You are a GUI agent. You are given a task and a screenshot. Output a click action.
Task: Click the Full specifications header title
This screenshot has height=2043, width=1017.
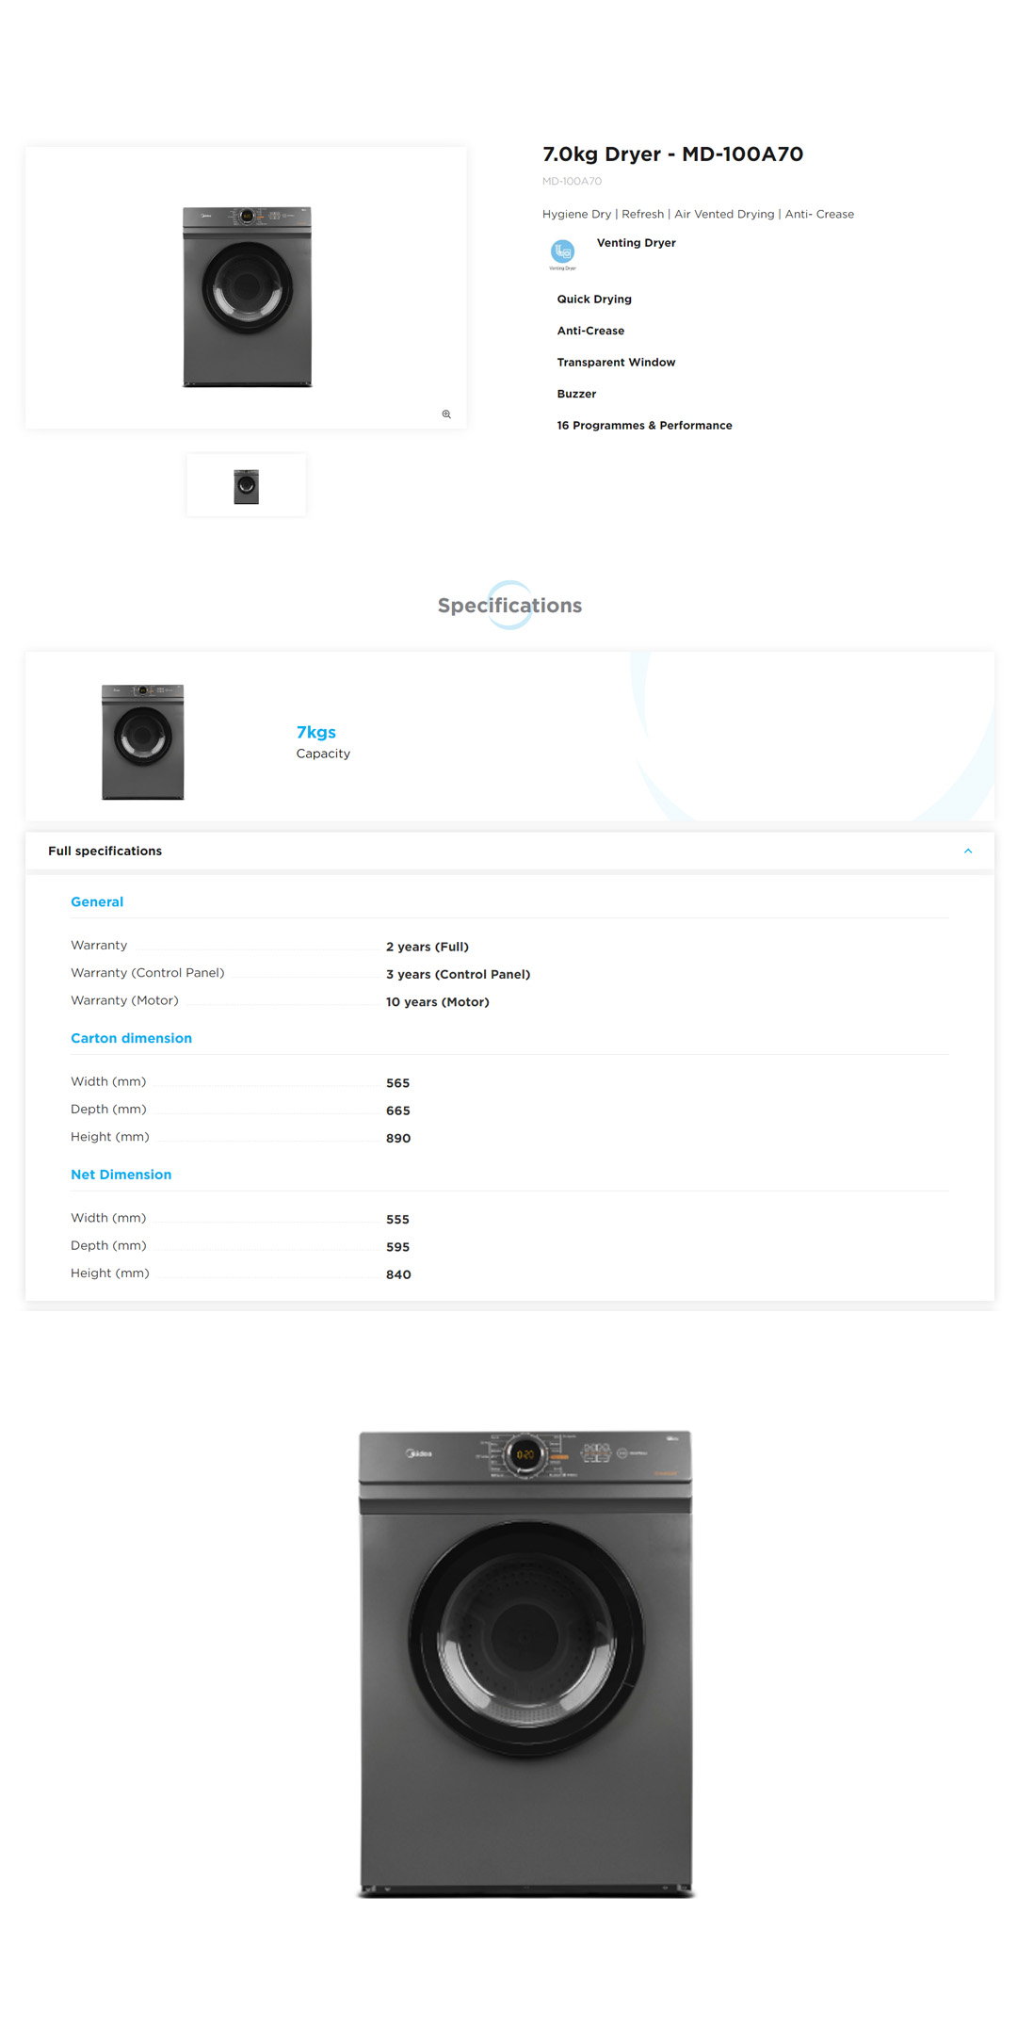coord(105,851)
